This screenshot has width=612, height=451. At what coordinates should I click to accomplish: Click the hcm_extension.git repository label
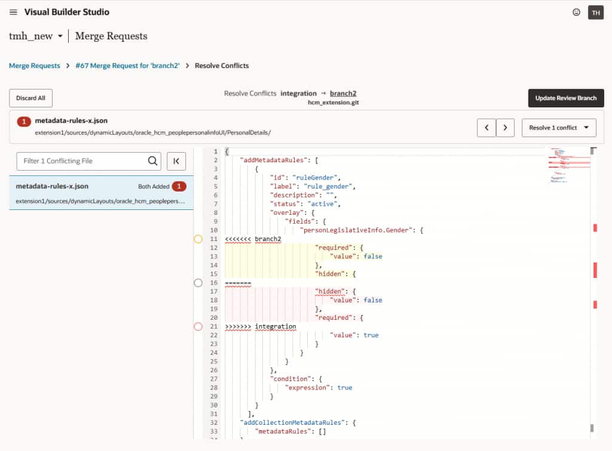[333, 103]
